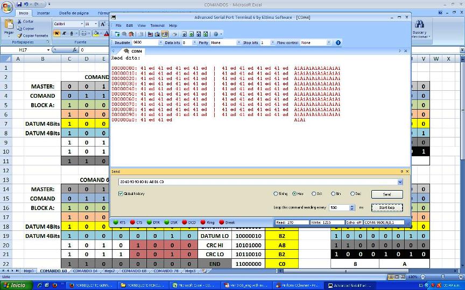Click the Internet Explorer quick launch icon
Viewport: 465px width, 290px height.
coord(40,285)
